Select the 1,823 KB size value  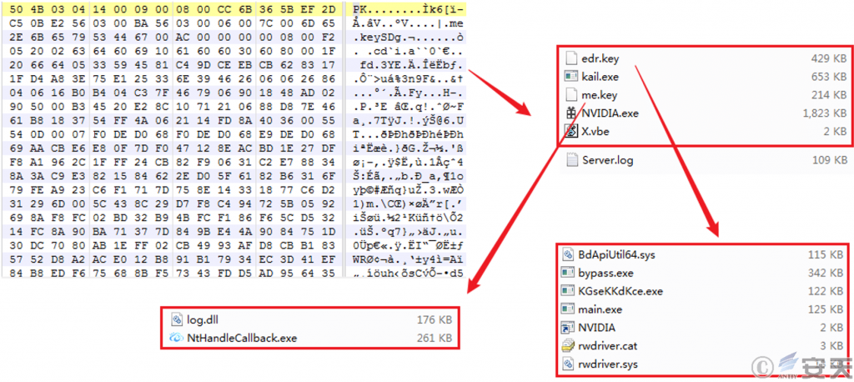[x=826, y=113]
